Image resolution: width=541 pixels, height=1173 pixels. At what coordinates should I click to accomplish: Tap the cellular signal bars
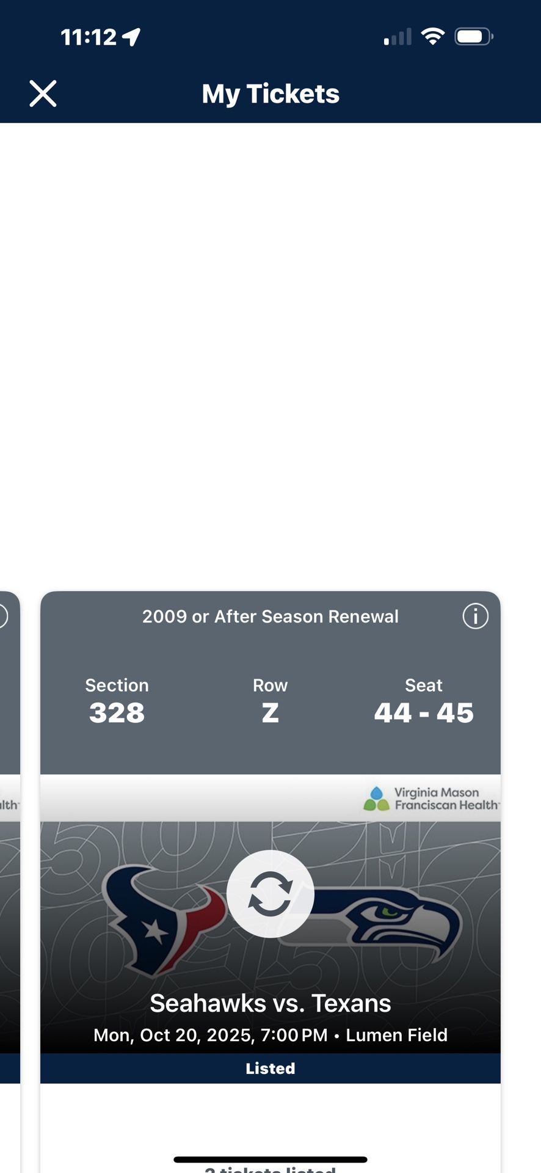398,37
